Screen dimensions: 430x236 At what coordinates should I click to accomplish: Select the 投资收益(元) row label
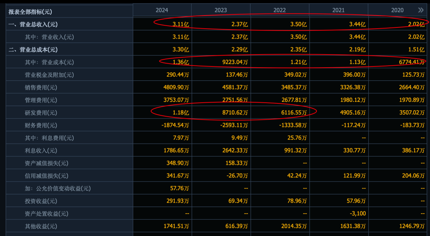pos(41,201)
